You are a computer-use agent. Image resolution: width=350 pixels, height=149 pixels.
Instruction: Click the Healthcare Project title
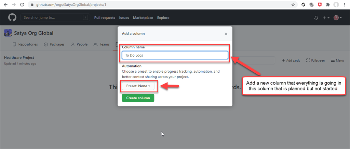[x=19, y=58]
